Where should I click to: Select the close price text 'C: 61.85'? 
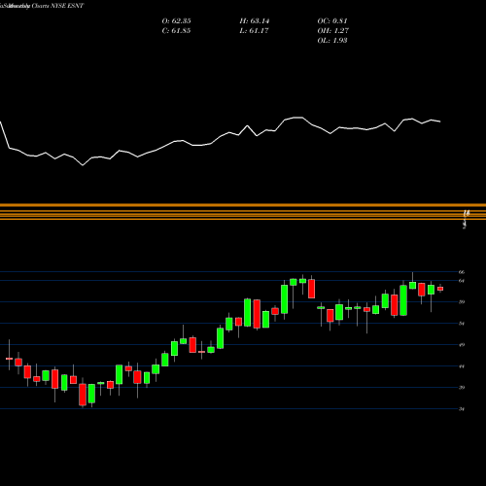tap(176, 31)
